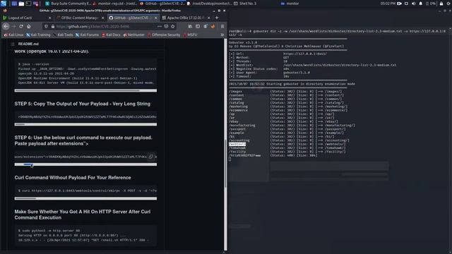This screenshot has height=254, width=452.
Task: Click the lock screen tray icon
Action: tap(441, 4)
